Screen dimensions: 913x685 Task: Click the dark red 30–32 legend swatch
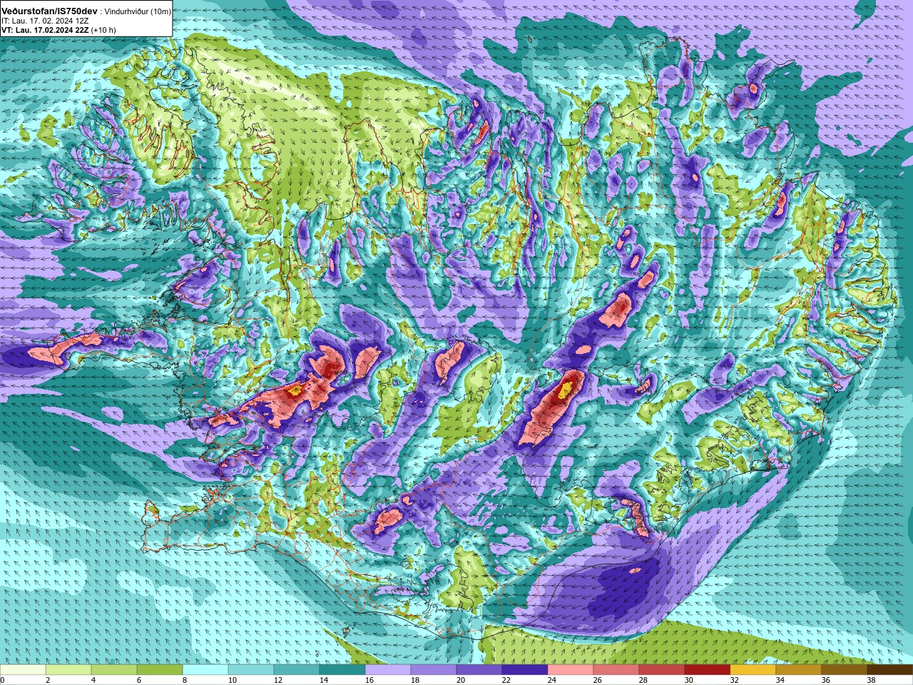click(x=708, y=671)
